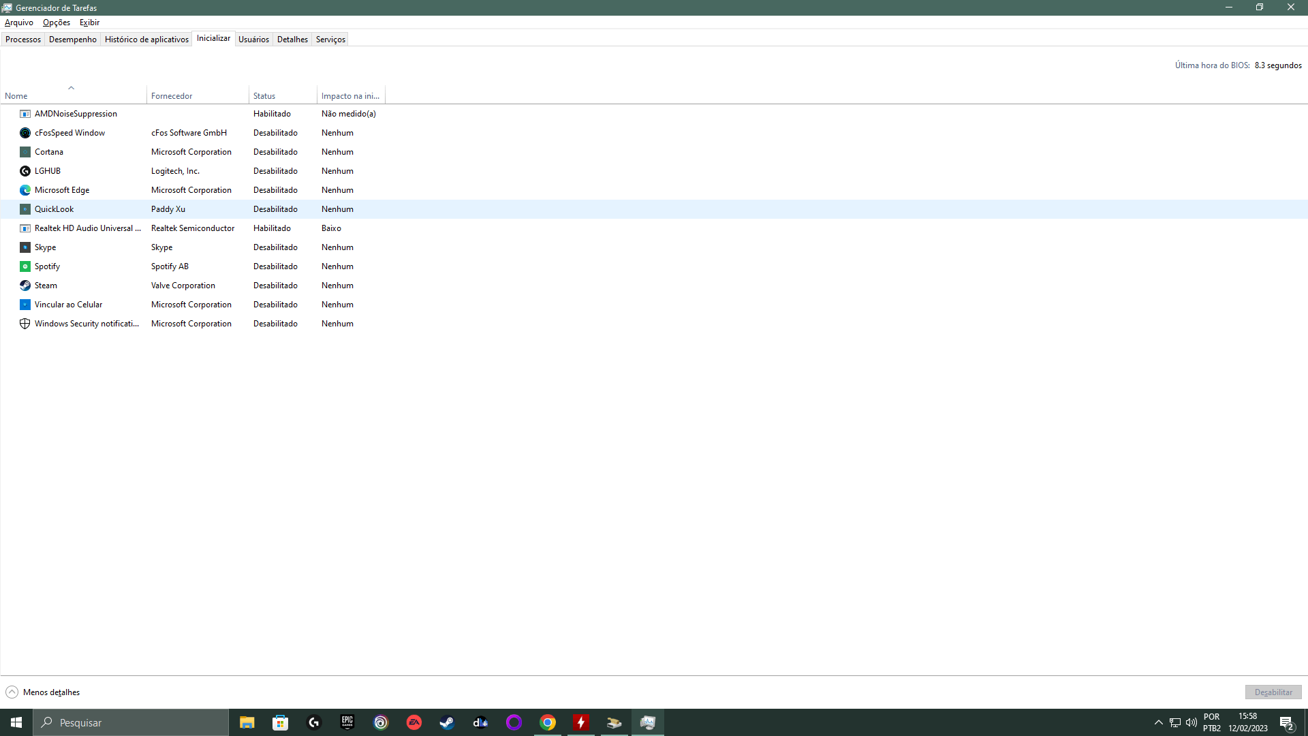Click the Realtek Semiconductor vendor cell
Screen dimensions: 1308x736
(193, 228)
